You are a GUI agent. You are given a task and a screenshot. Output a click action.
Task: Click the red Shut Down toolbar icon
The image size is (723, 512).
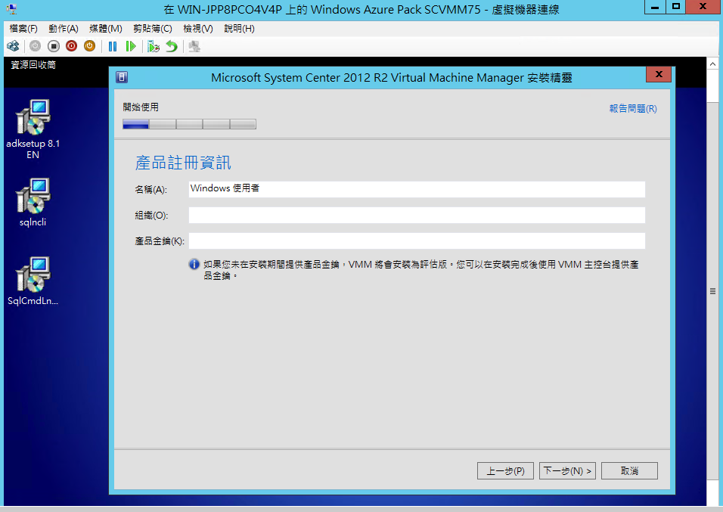[72, 46]
